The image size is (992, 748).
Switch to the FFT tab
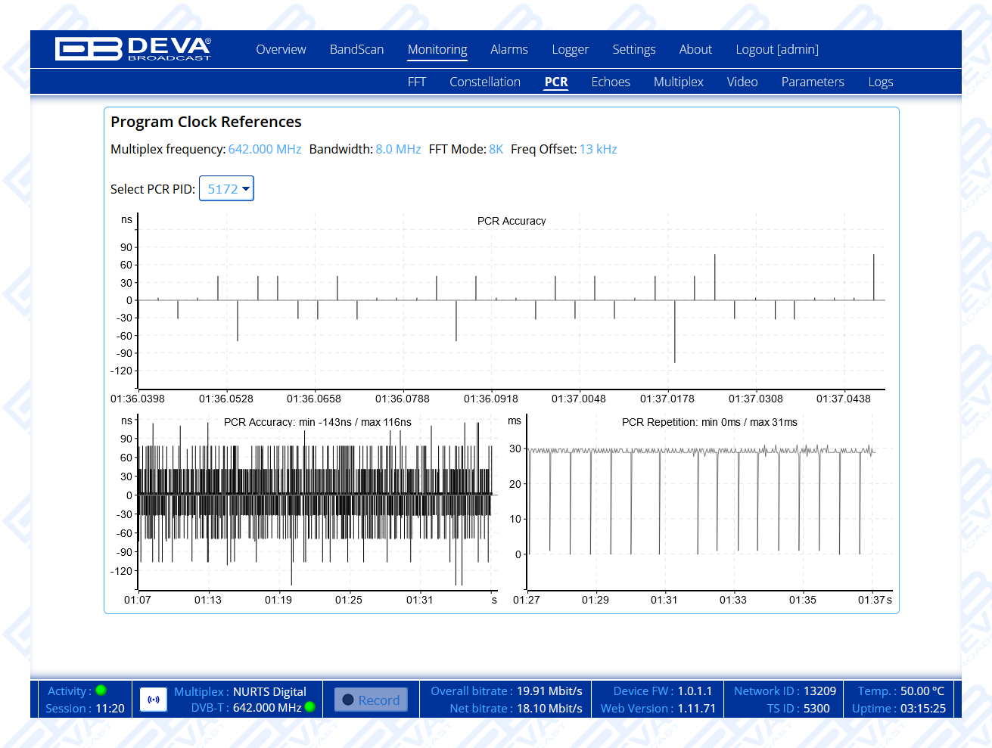tap(416, 82)
